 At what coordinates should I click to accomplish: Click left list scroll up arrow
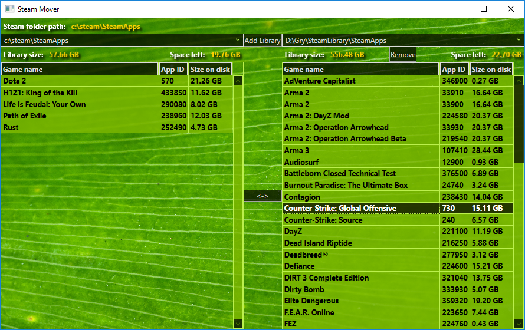(238, 81)
